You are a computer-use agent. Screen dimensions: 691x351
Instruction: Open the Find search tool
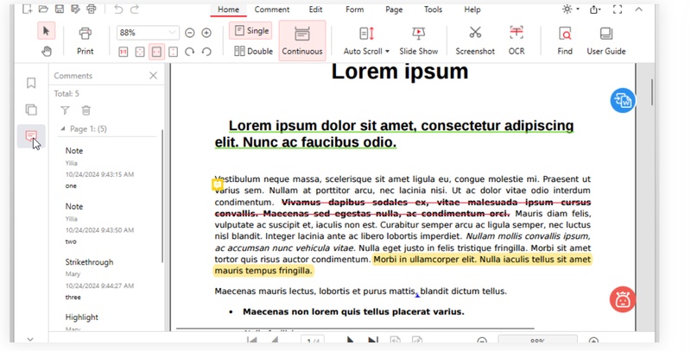tap(564, 34)
